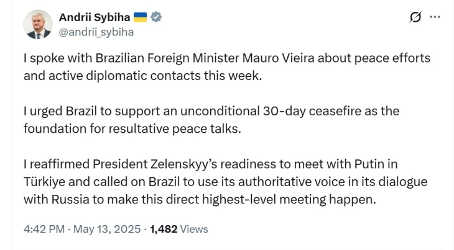The image size is (454, 250).
Task: Open Andrii Sybiha's profile photo
Action: (x=39, y=24)
